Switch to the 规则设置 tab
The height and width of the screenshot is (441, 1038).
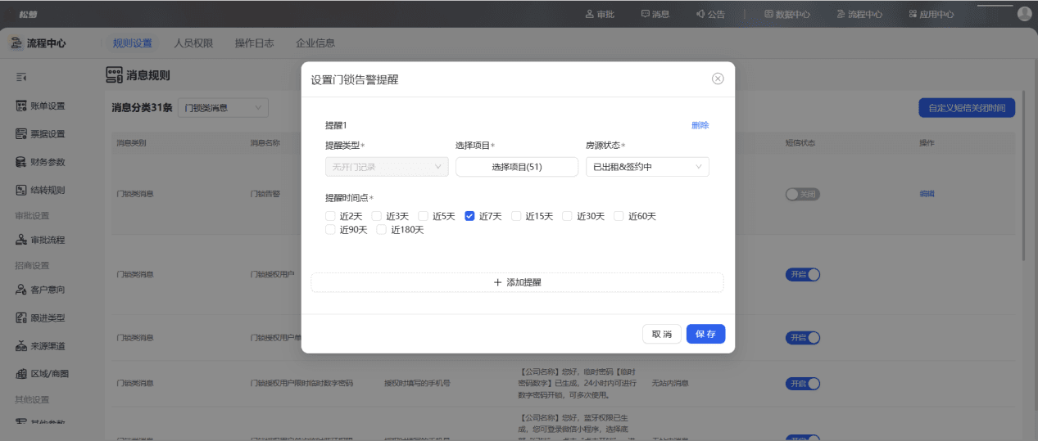coord(133,43)
